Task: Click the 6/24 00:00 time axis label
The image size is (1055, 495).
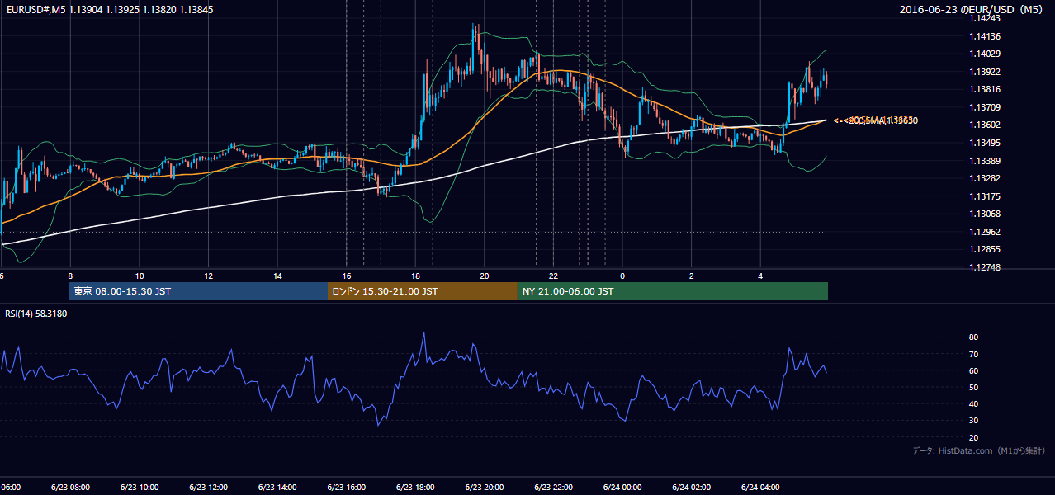Action: [623, 488]
